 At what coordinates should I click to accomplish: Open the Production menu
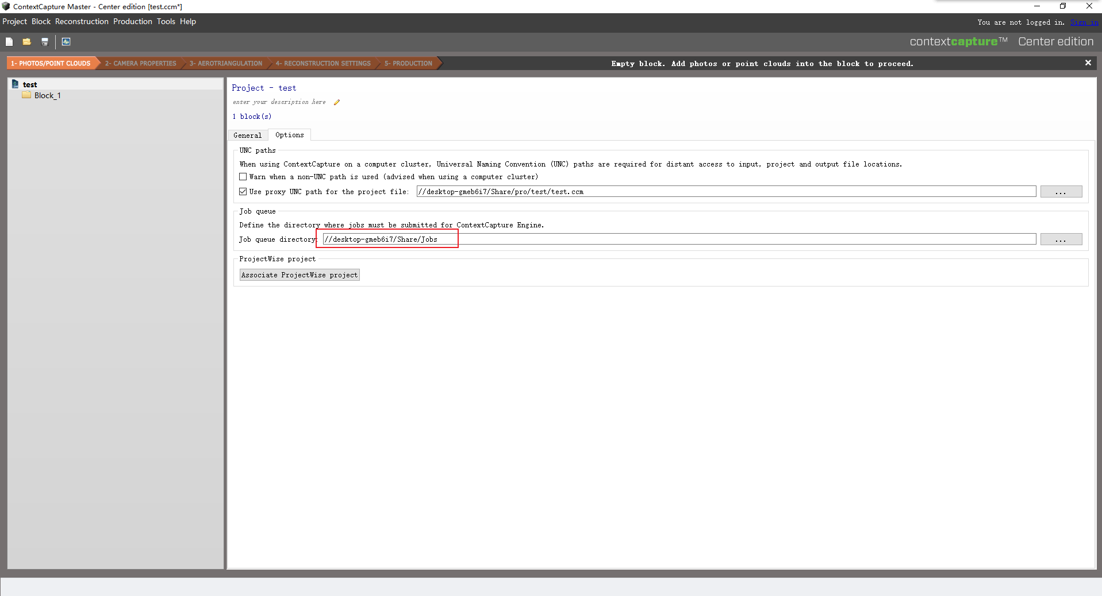(x=133, y=22)
